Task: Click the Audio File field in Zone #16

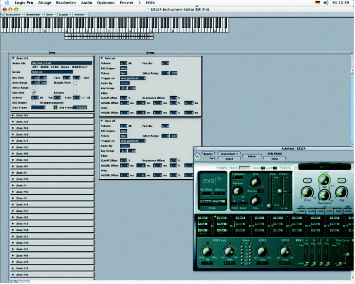Action: 62,63
